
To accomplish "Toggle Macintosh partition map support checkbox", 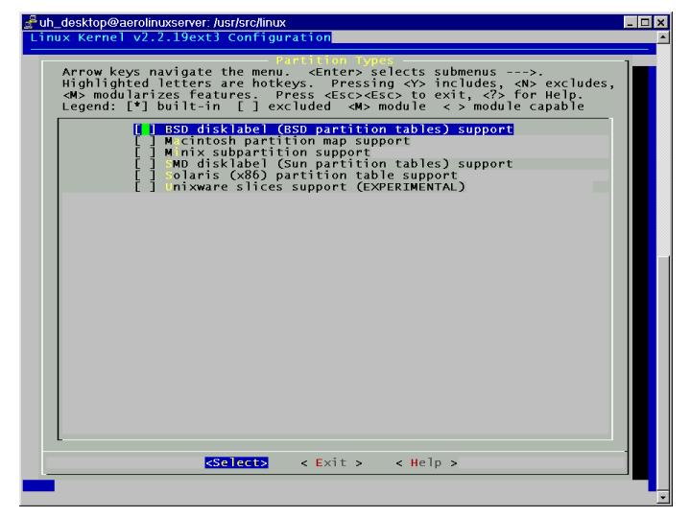I will click(x=145, y=141).
